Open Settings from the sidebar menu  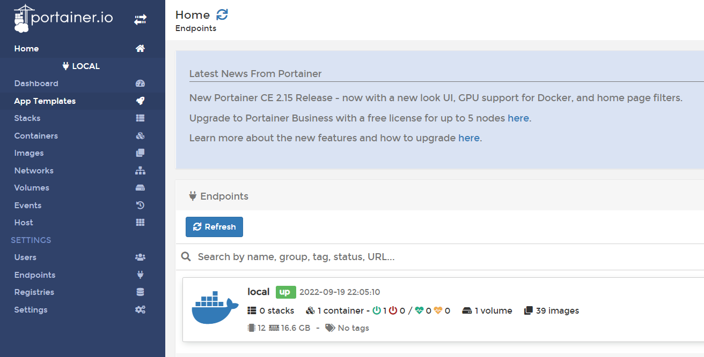click(x=31, y=310)
